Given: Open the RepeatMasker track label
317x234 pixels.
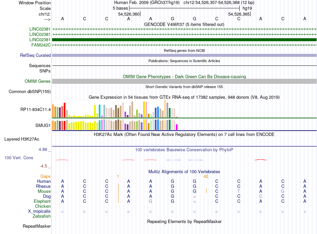Looking at the screenshot, I should pyautogui.click(x=37, y=226).
